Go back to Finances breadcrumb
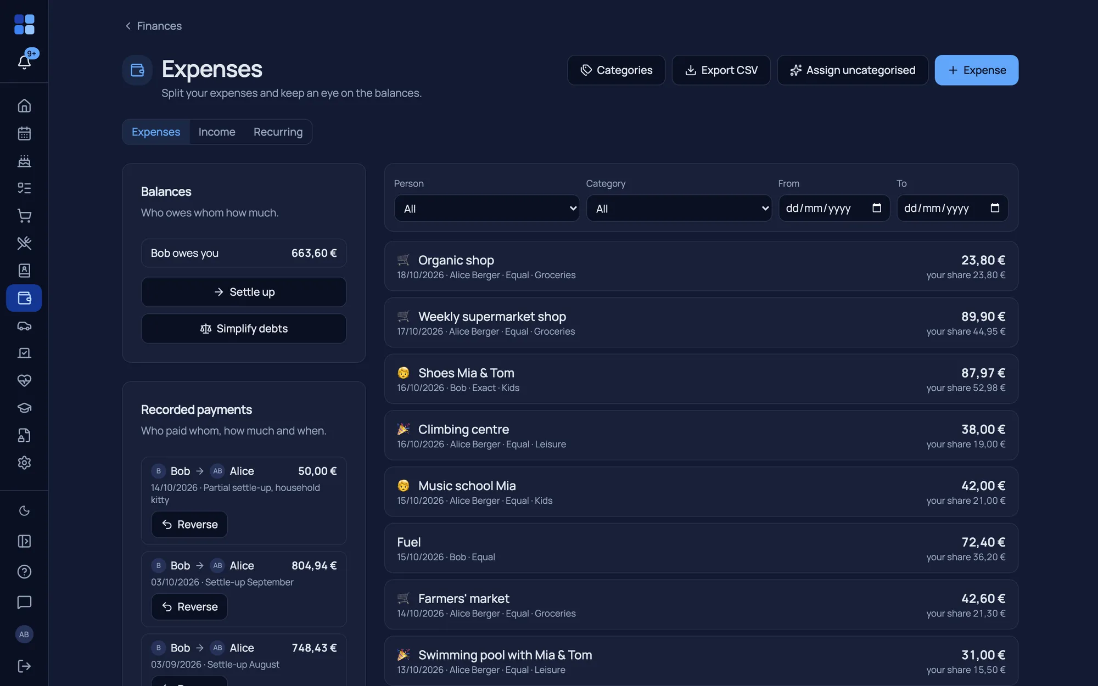 (x=153, y=26)
